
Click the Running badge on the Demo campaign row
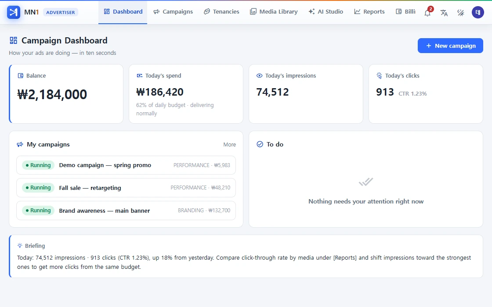(38, 165)
